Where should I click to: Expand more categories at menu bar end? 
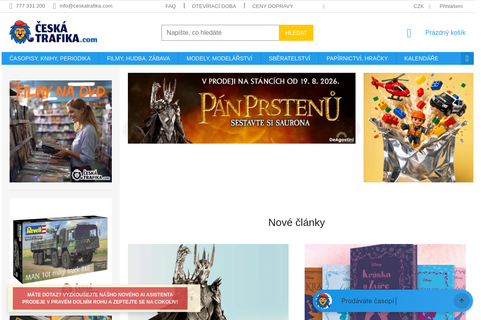pyautogui.click(x=467, y=58)
